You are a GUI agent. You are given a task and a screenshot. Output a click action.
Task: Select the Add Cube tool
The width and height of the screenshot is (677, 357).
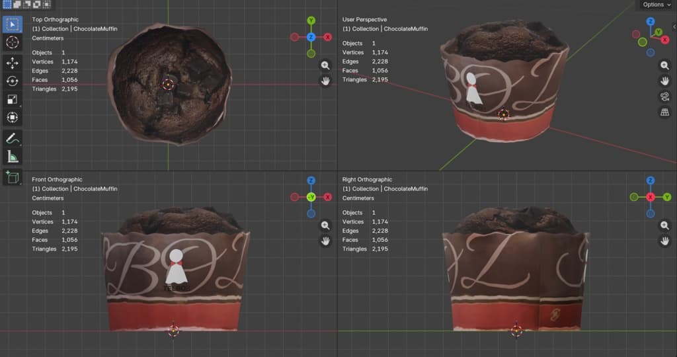click(x=12, y=177)
